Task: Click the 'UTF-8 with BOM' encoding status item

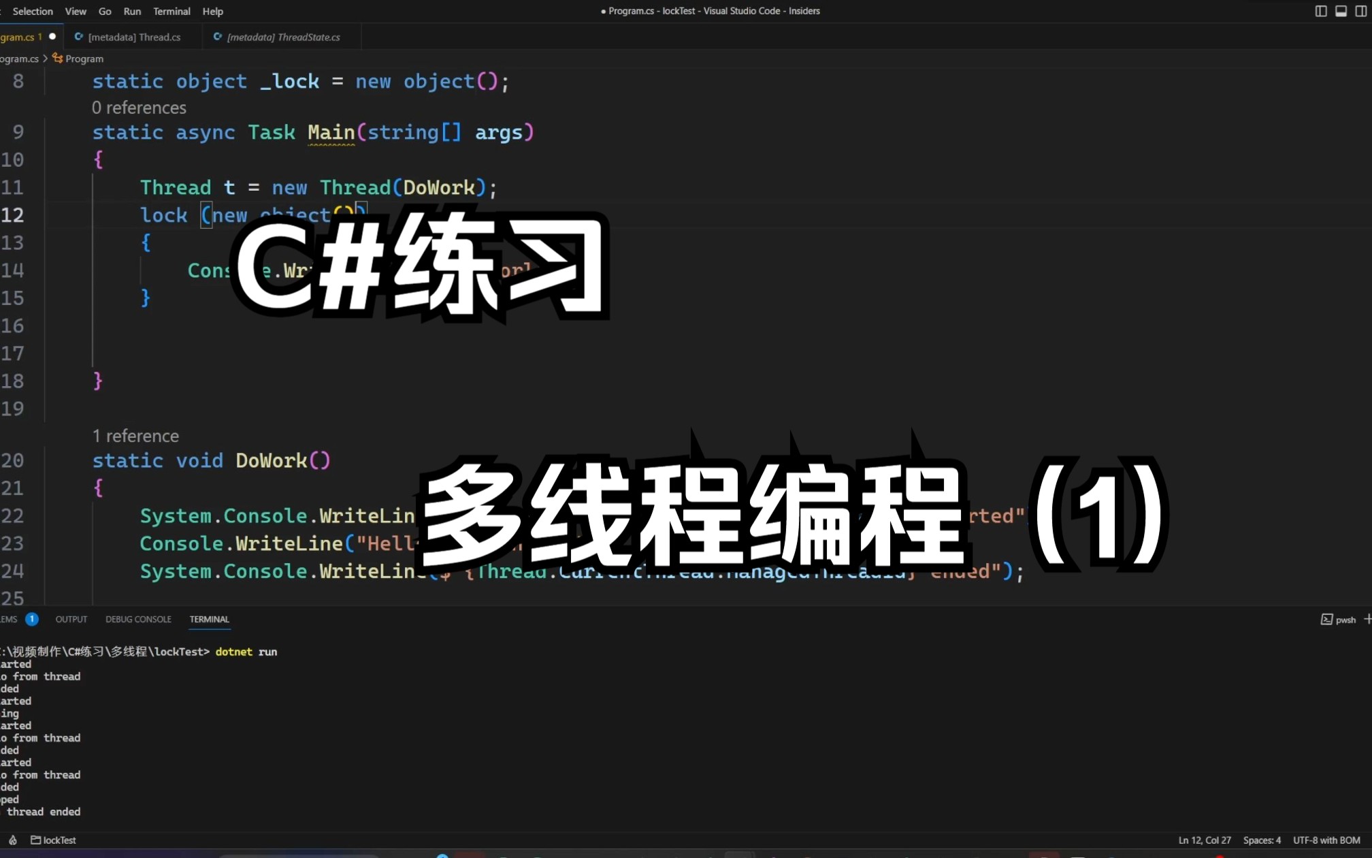Action: pos(1326,840)
